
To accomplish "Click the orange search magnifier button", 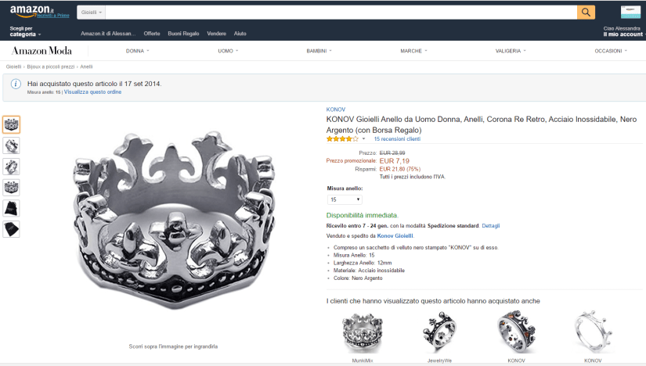I will [x=586, y=12].
